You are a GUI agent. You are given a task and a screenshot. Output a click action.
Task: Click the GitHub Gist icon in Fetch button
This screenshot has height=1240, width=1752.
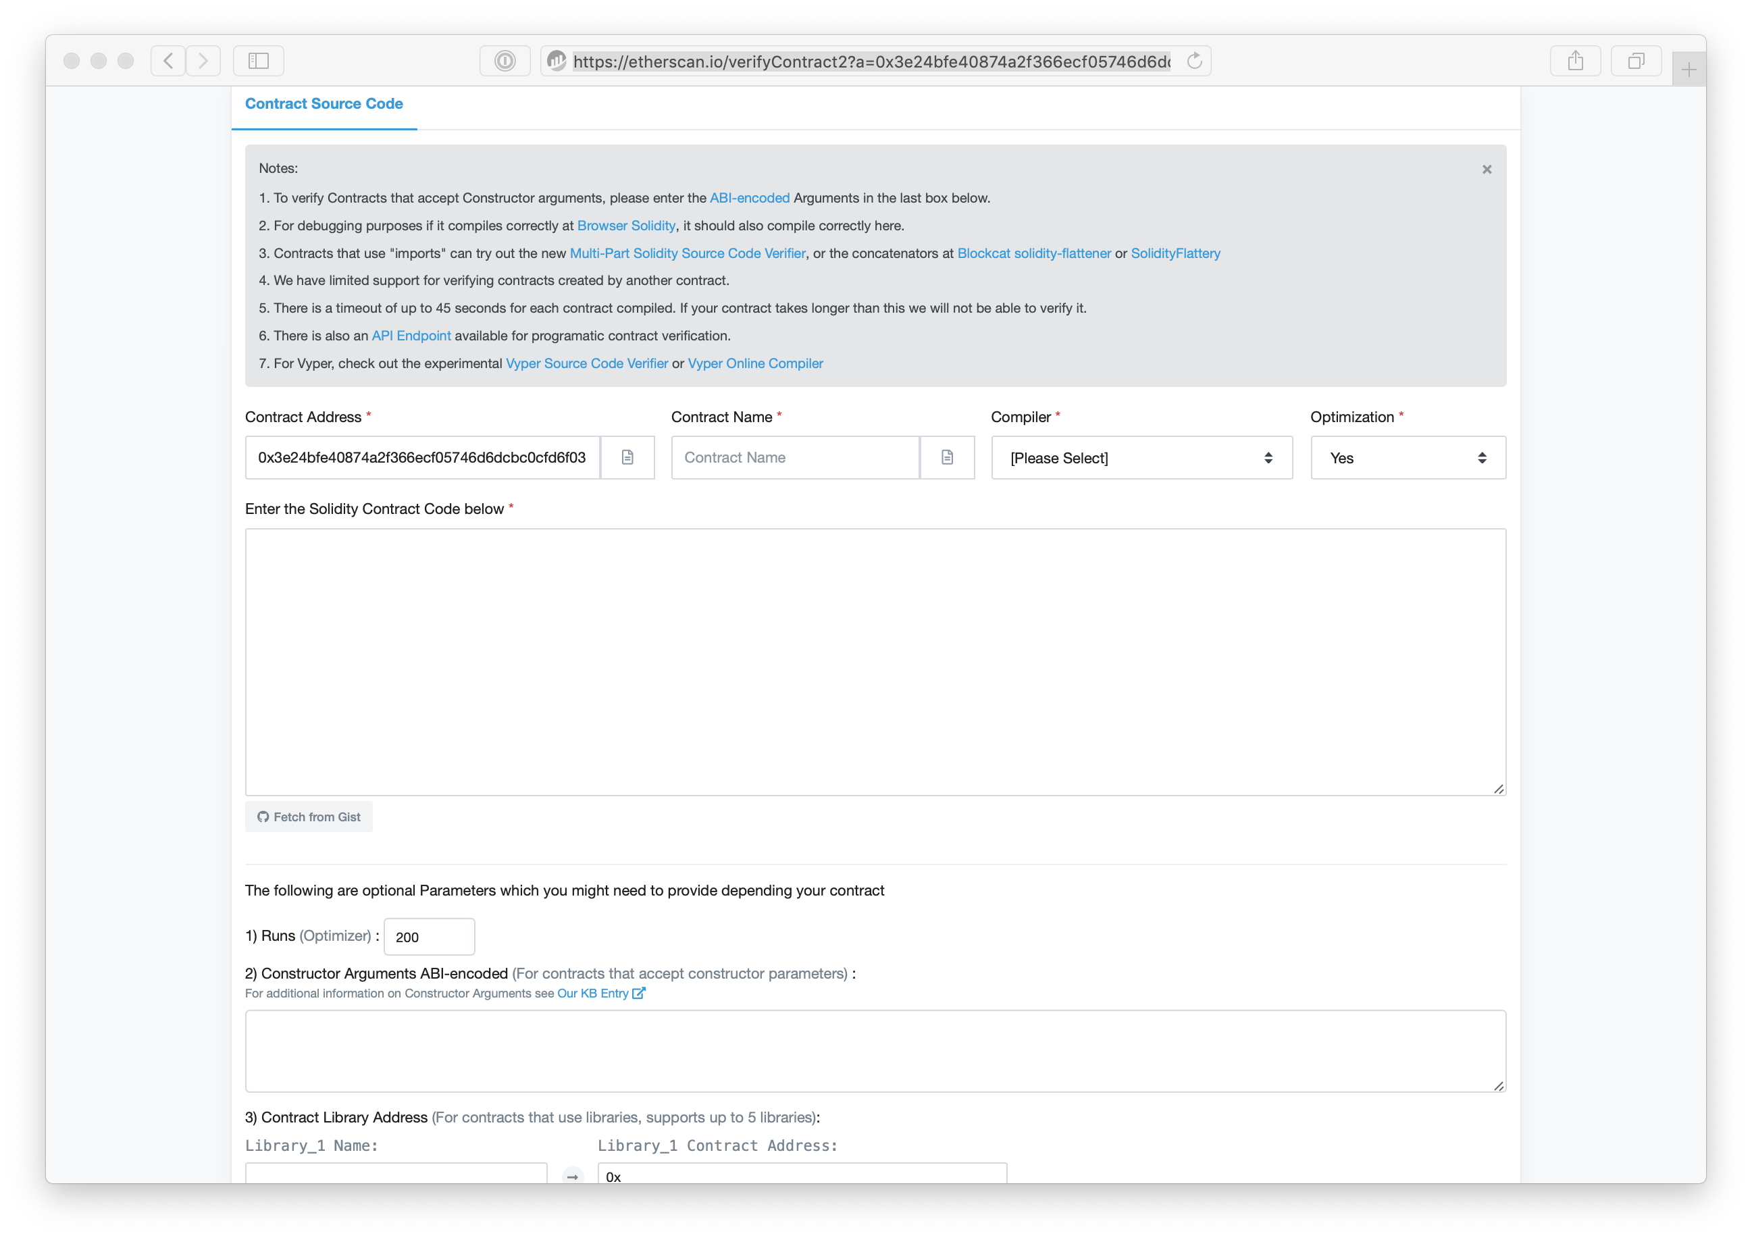pos(263,816)
